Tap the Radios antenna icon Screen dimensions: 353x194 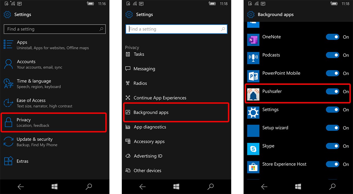click(128, 83)
